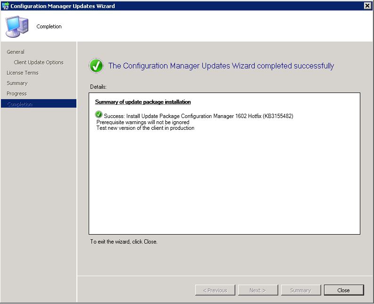374x304 pixels.
Task: Click the Close button to exit wizard
Action: click(x=344, y=290)
